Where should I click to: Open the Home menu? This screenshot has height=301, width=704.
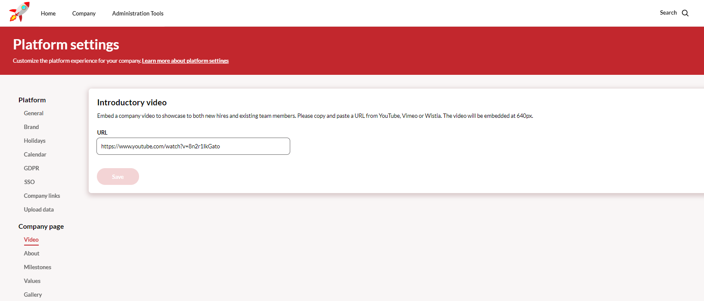pos(48,13)
